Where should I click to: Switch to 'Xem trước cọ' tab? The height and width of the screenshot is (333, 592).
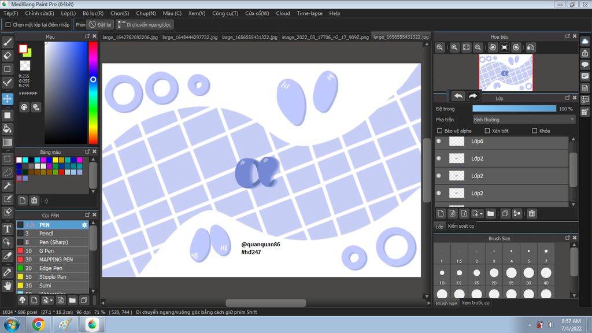(475, 303)
